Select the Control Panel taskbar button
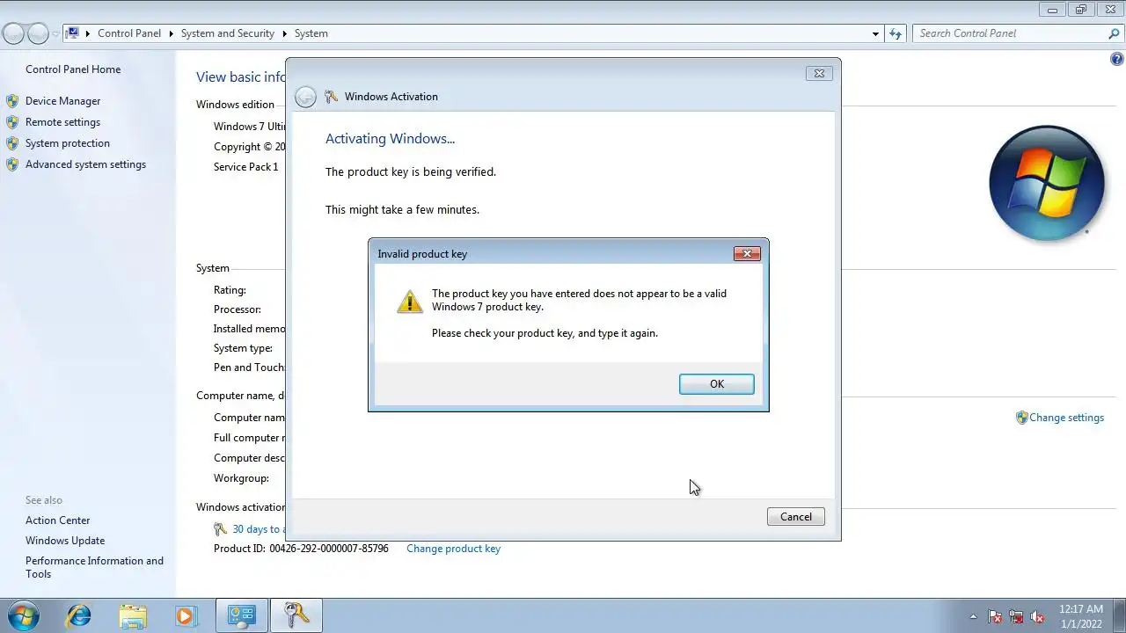Screen dimensions: 1126x633 (x=242, y=615)
